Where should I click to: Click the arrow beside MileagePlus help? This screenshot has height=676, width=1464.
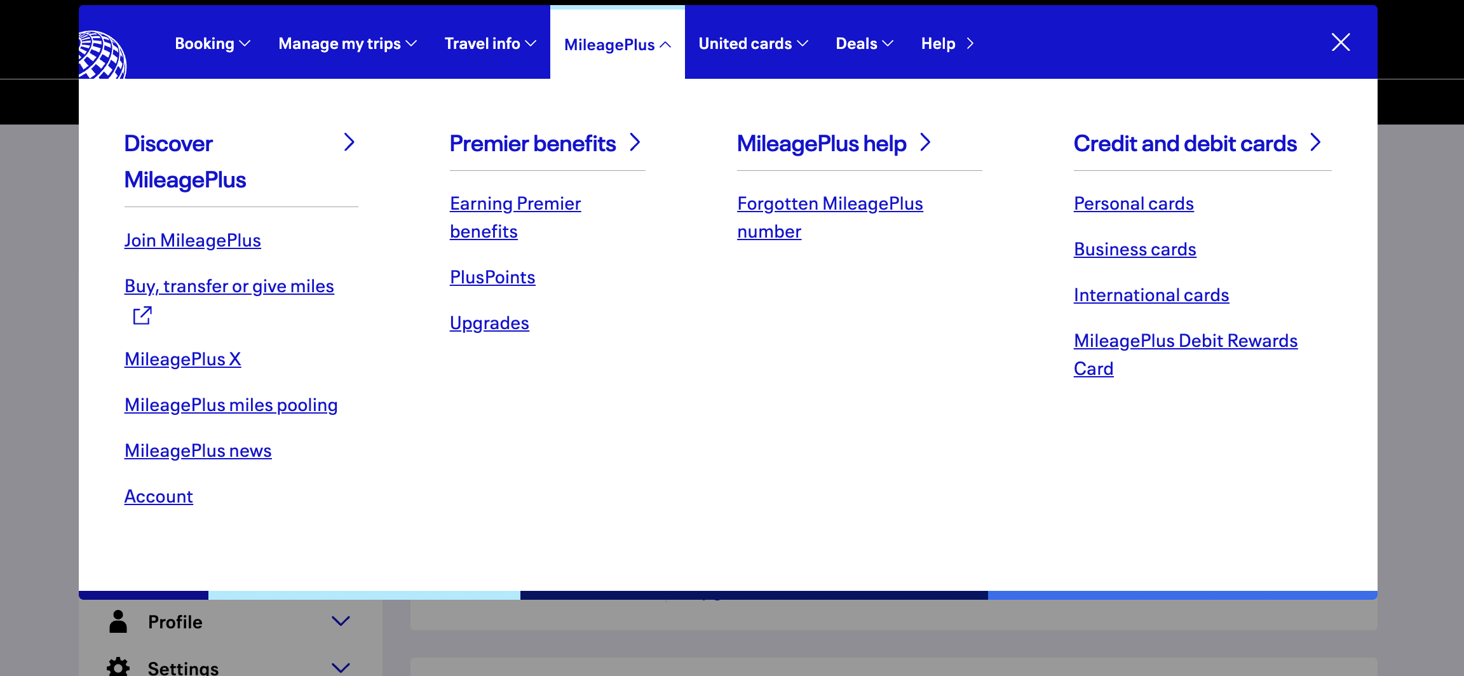pyautogui.click(x=925, y=142)
